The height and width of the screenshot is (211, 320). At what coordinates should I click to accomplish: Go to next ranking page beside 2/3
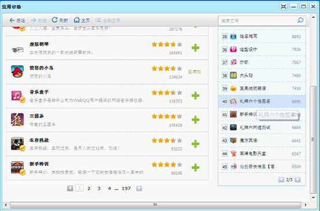coord(297,179)
